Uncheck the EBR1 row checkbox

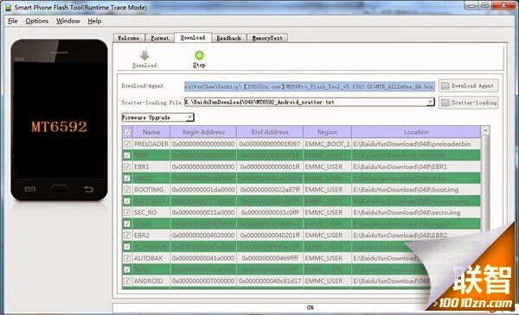click(127, 167)
